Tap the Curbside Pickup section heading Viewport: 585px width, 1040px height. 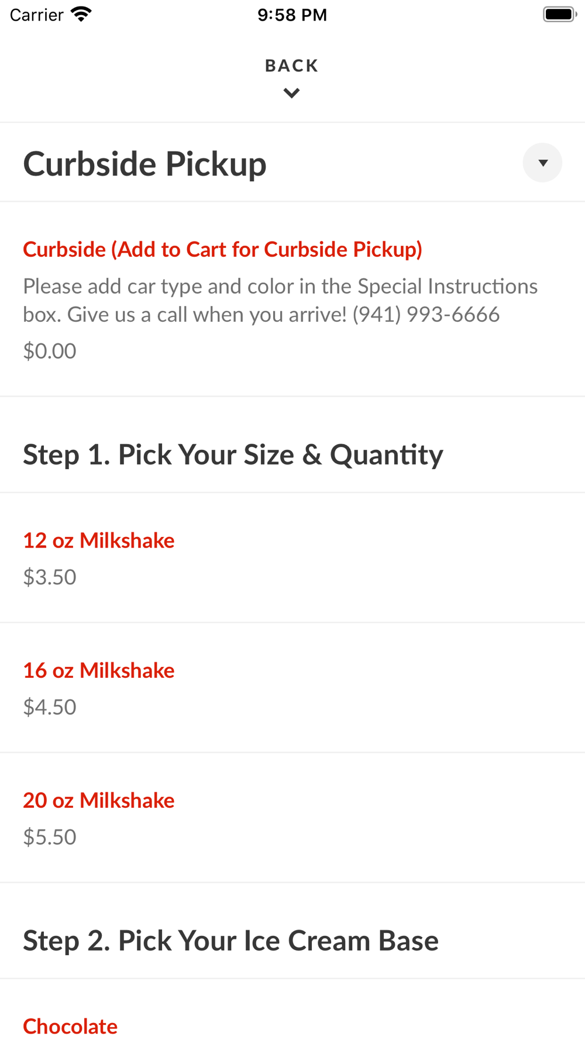pos(144,164)
